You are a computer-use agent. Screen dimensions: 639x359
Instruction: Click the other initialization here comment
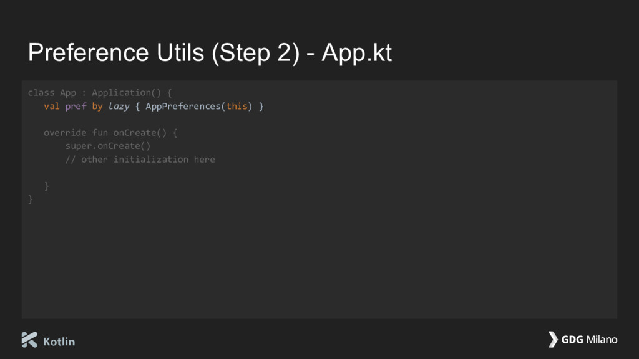tap(140, 160)
